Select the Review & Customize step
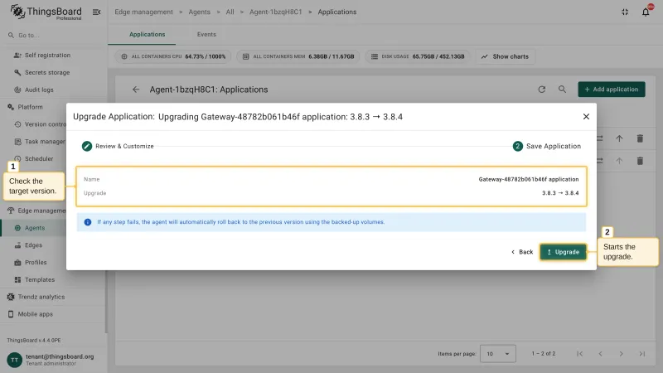The width and height of the screenshot is (663, 373). coord(118,146)
